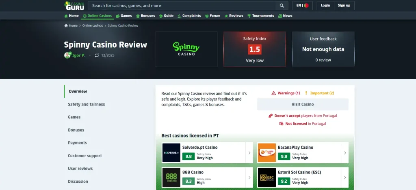This screenshot has width=416, height=190.
Task: Open the Complaints menu item
Action: click(x=189, y=16)
